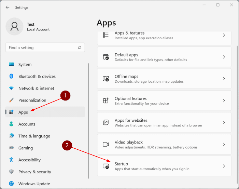Image resolution: width=239 pixels, height=189 pixels.
Task: Open Apps & features page
Action: pyautogui.click(x=164, y=38)
